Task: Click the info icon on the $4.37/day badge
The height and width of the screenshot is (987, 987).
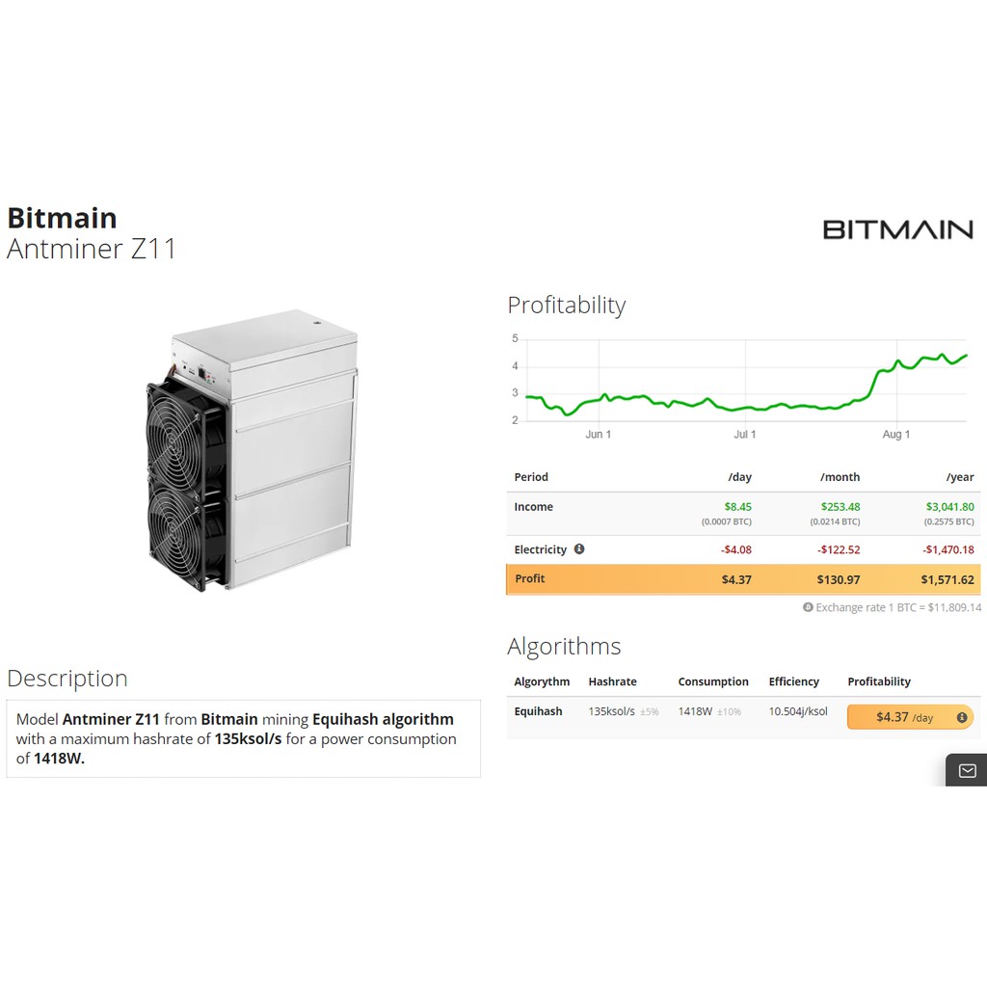Action: (961, 717)
